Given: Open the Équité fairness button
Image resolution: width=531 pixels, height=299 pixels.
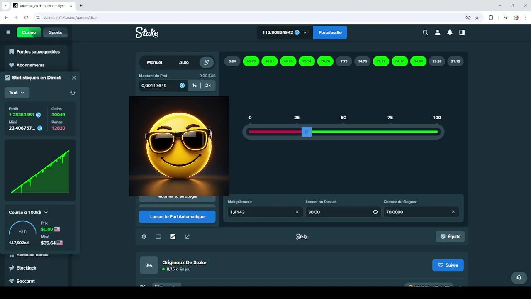Looking at the screenshot, I should click(450, 237).
